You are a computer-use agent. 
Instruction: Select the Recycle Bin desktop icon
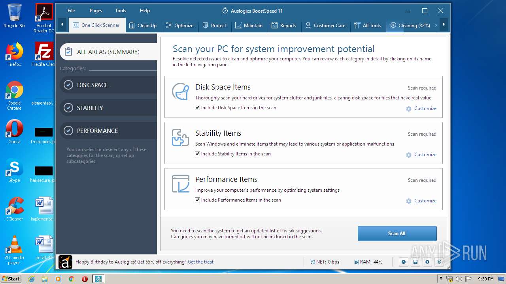[14, 16]
